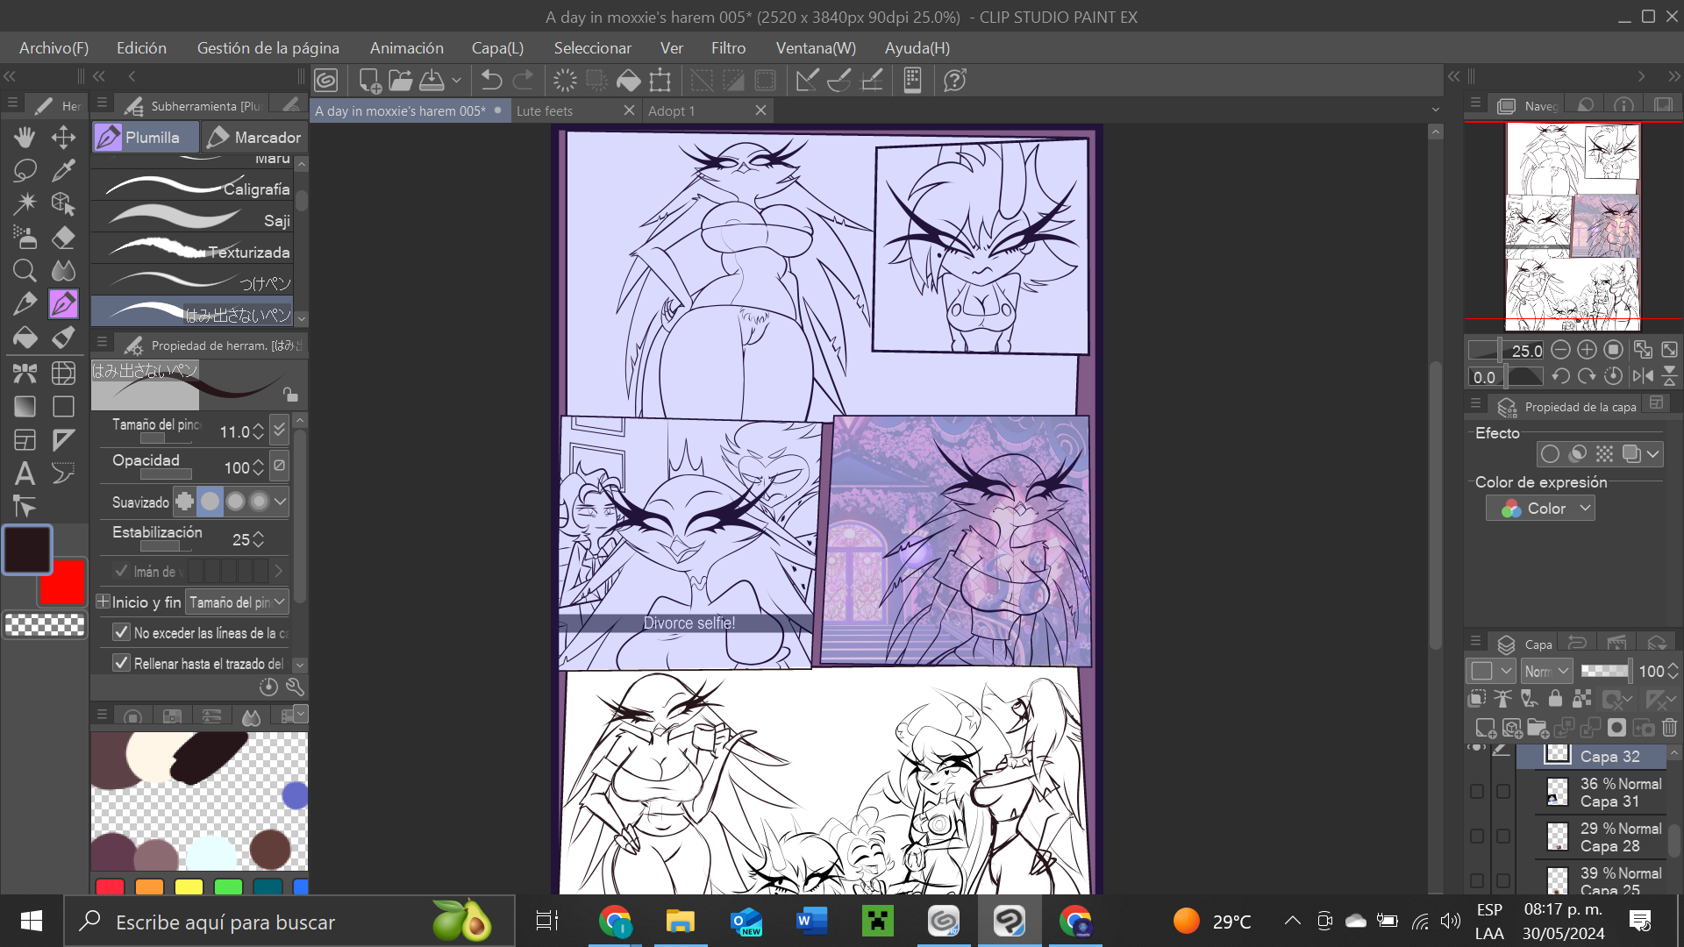Toggle 'Imán de' vector magnet checkbox
Image resolution: width=1684 pixels, height=947 pixels.
[122, 571]
